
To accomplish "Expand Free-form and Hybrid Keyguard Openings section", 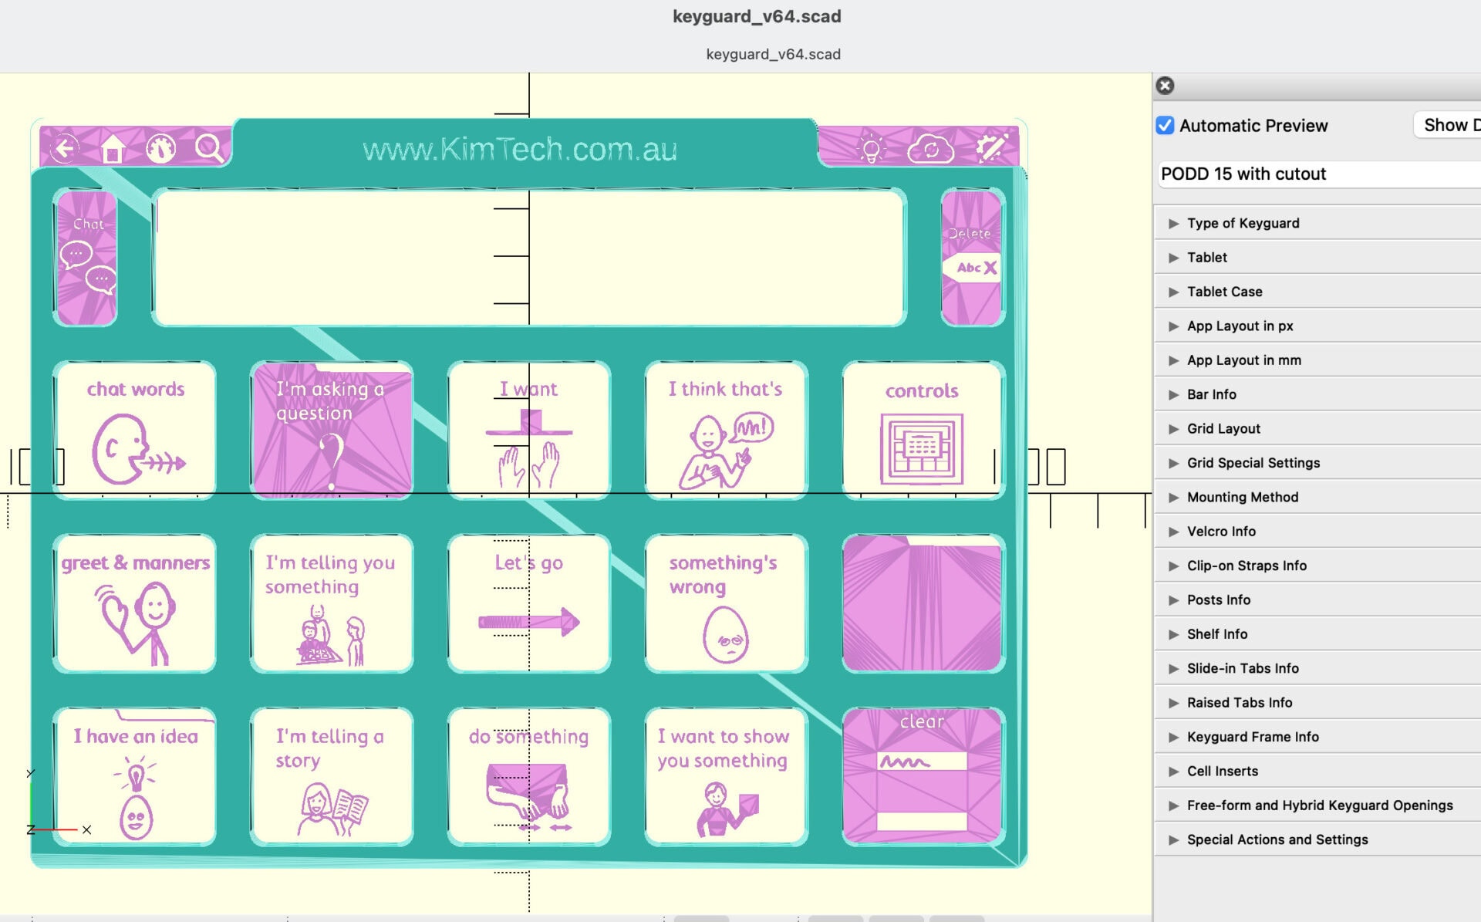I will [1318, 805].
